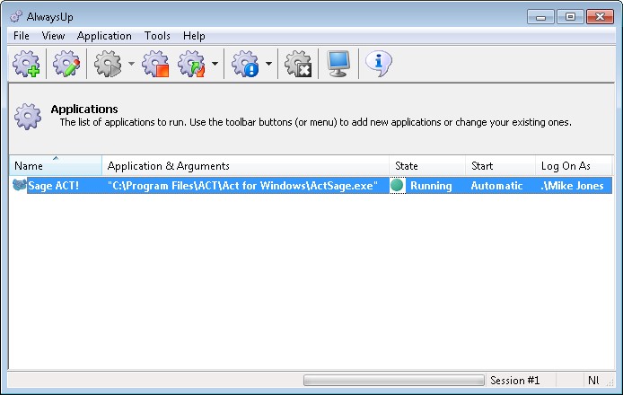Select the Sage ACT! row name
The height and width of the screenshot is (395, 623).
tap(53, 186)
